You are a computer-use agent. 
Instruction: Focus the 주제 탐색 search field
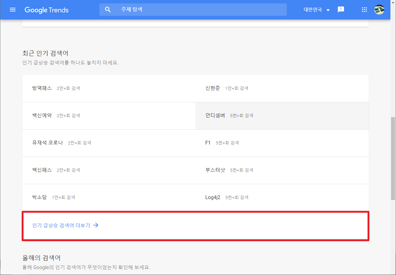tap(193, 10)
